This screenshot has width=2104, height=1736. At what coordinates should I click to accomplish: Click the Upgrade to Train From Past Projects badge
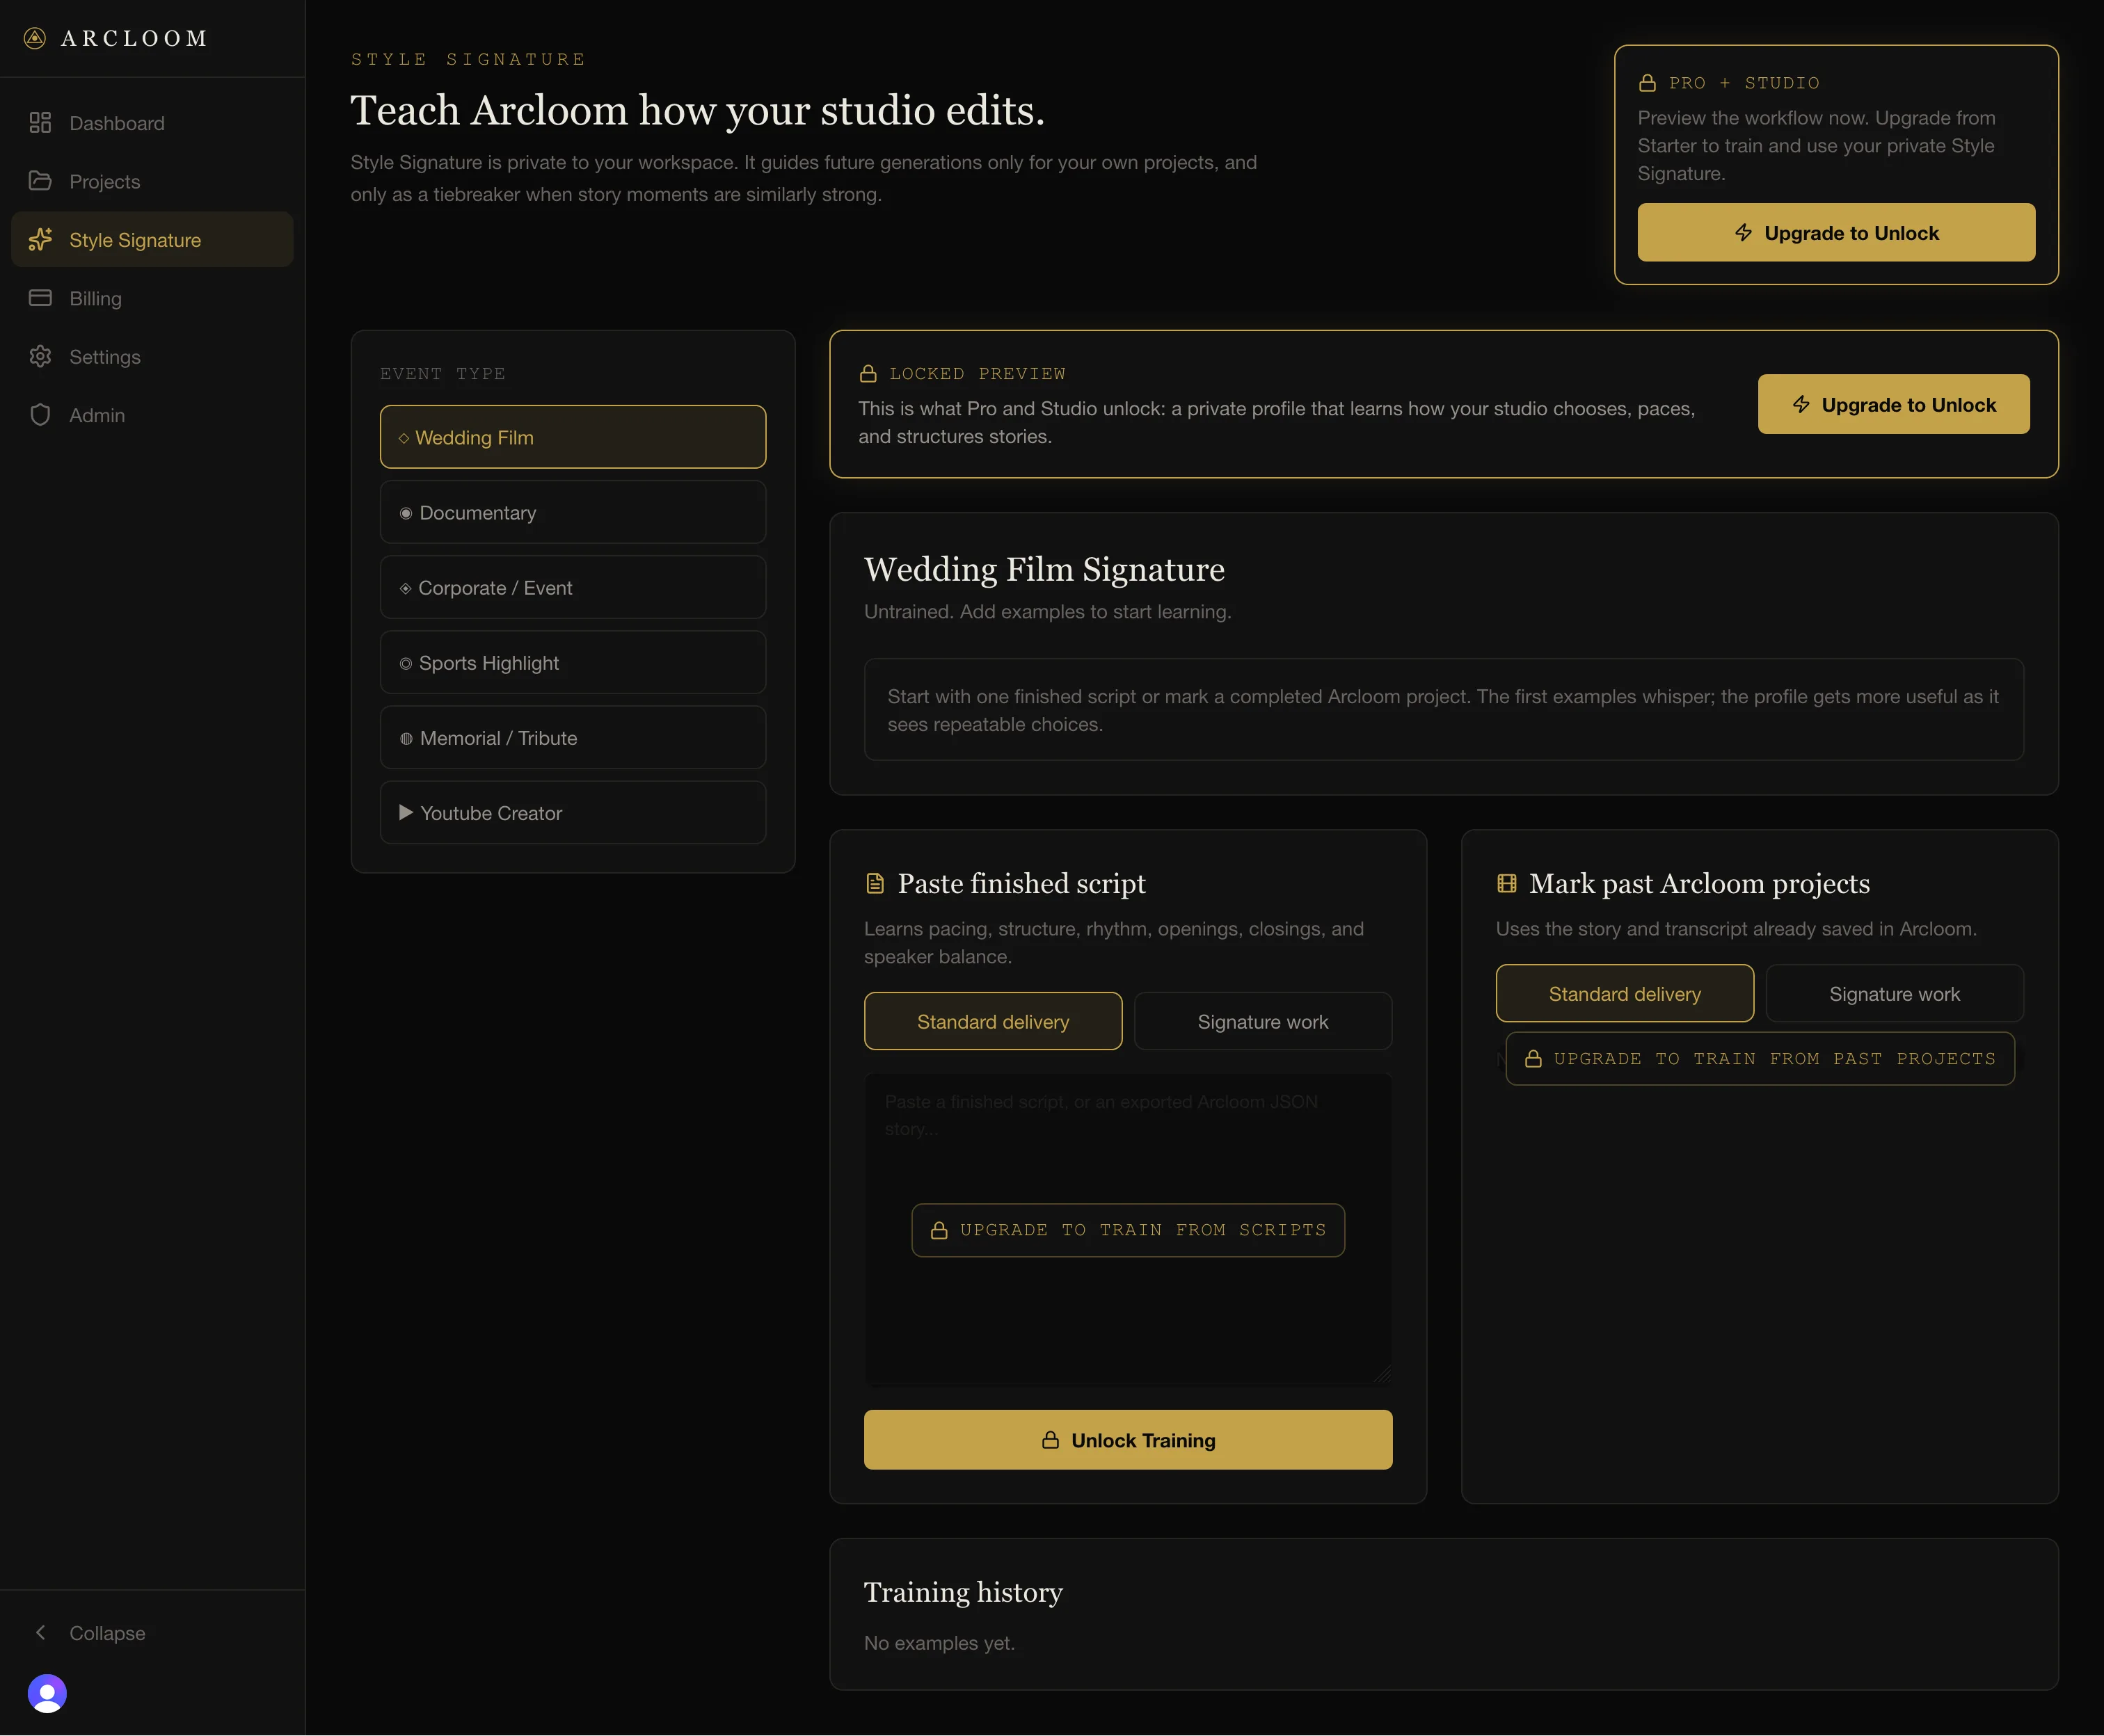(x=1759, y=1058)
